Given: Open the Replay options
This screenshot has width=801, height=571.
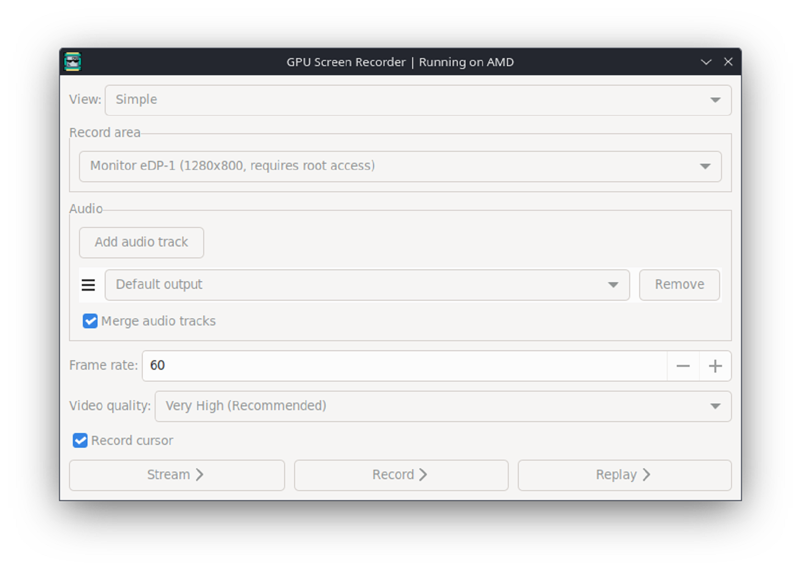Looking at the screenshot, I should tap(624, 474).
